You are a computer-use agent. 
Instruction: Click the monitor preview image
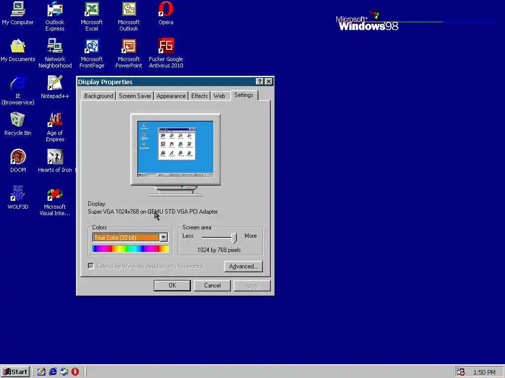[176, 154]
